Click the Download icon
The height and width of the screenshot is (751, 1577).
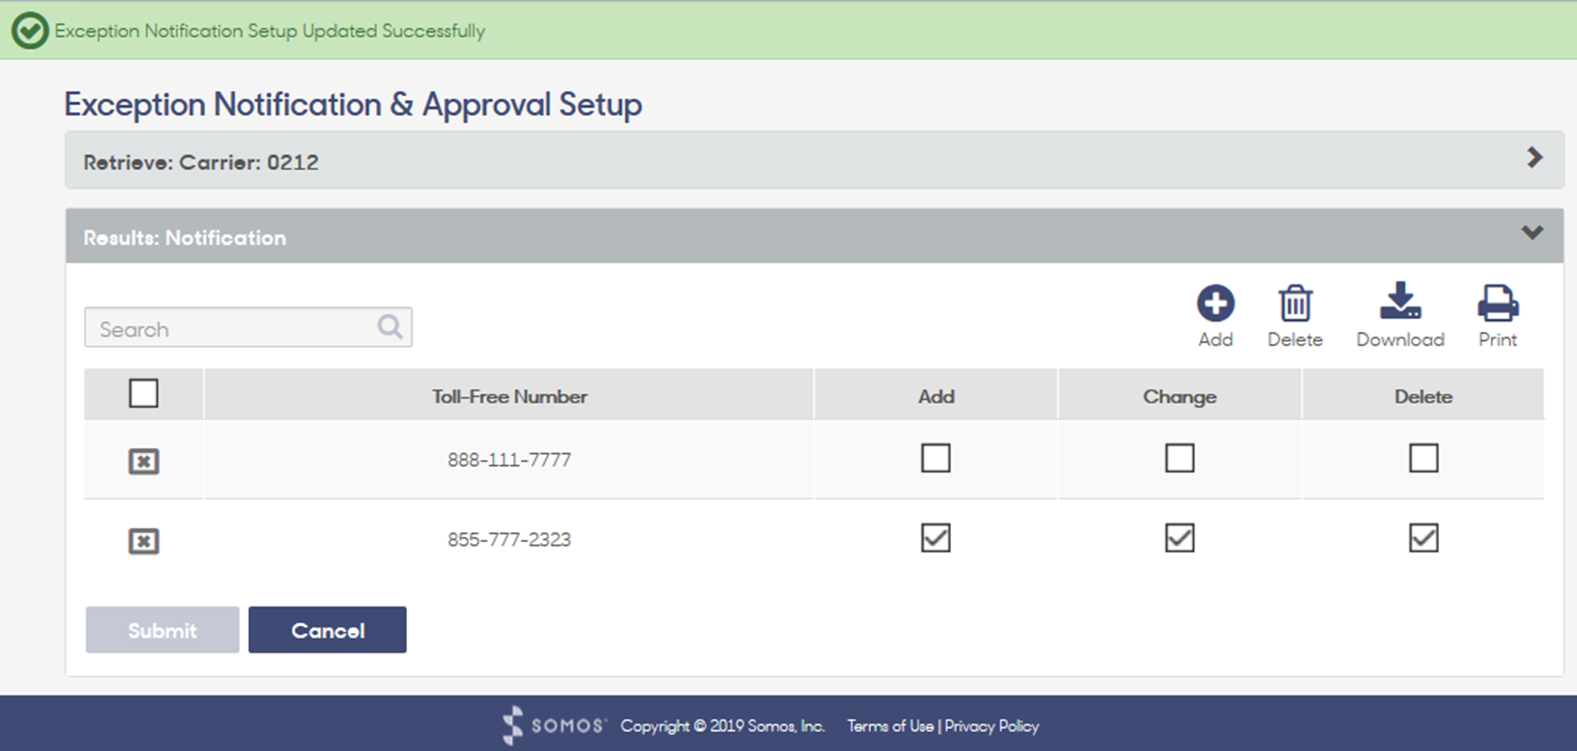[1400, 301]
